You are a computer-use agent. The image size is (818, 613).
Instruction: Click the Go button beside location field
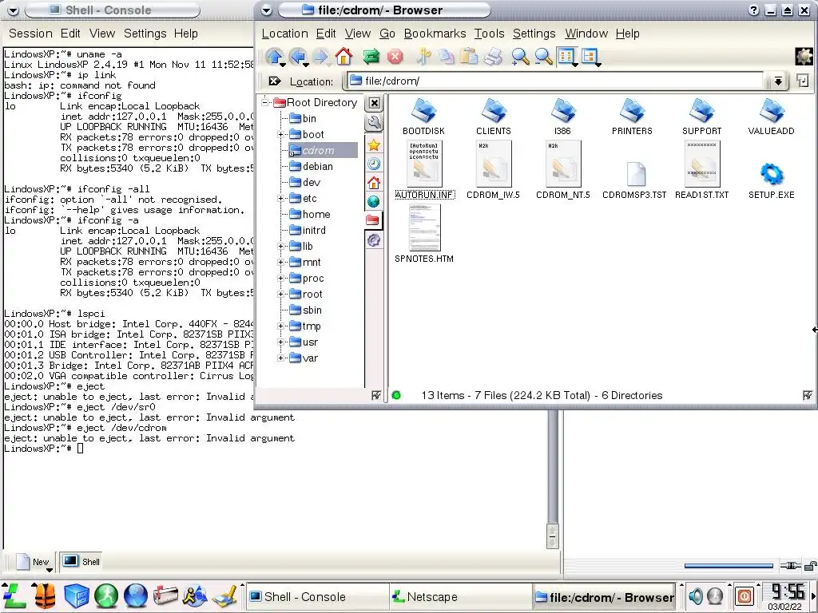(802, 81)
